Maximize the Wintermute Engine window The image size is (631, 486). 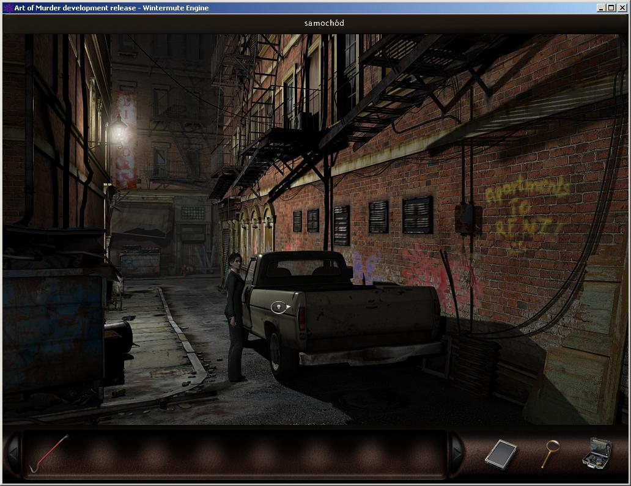611,8
